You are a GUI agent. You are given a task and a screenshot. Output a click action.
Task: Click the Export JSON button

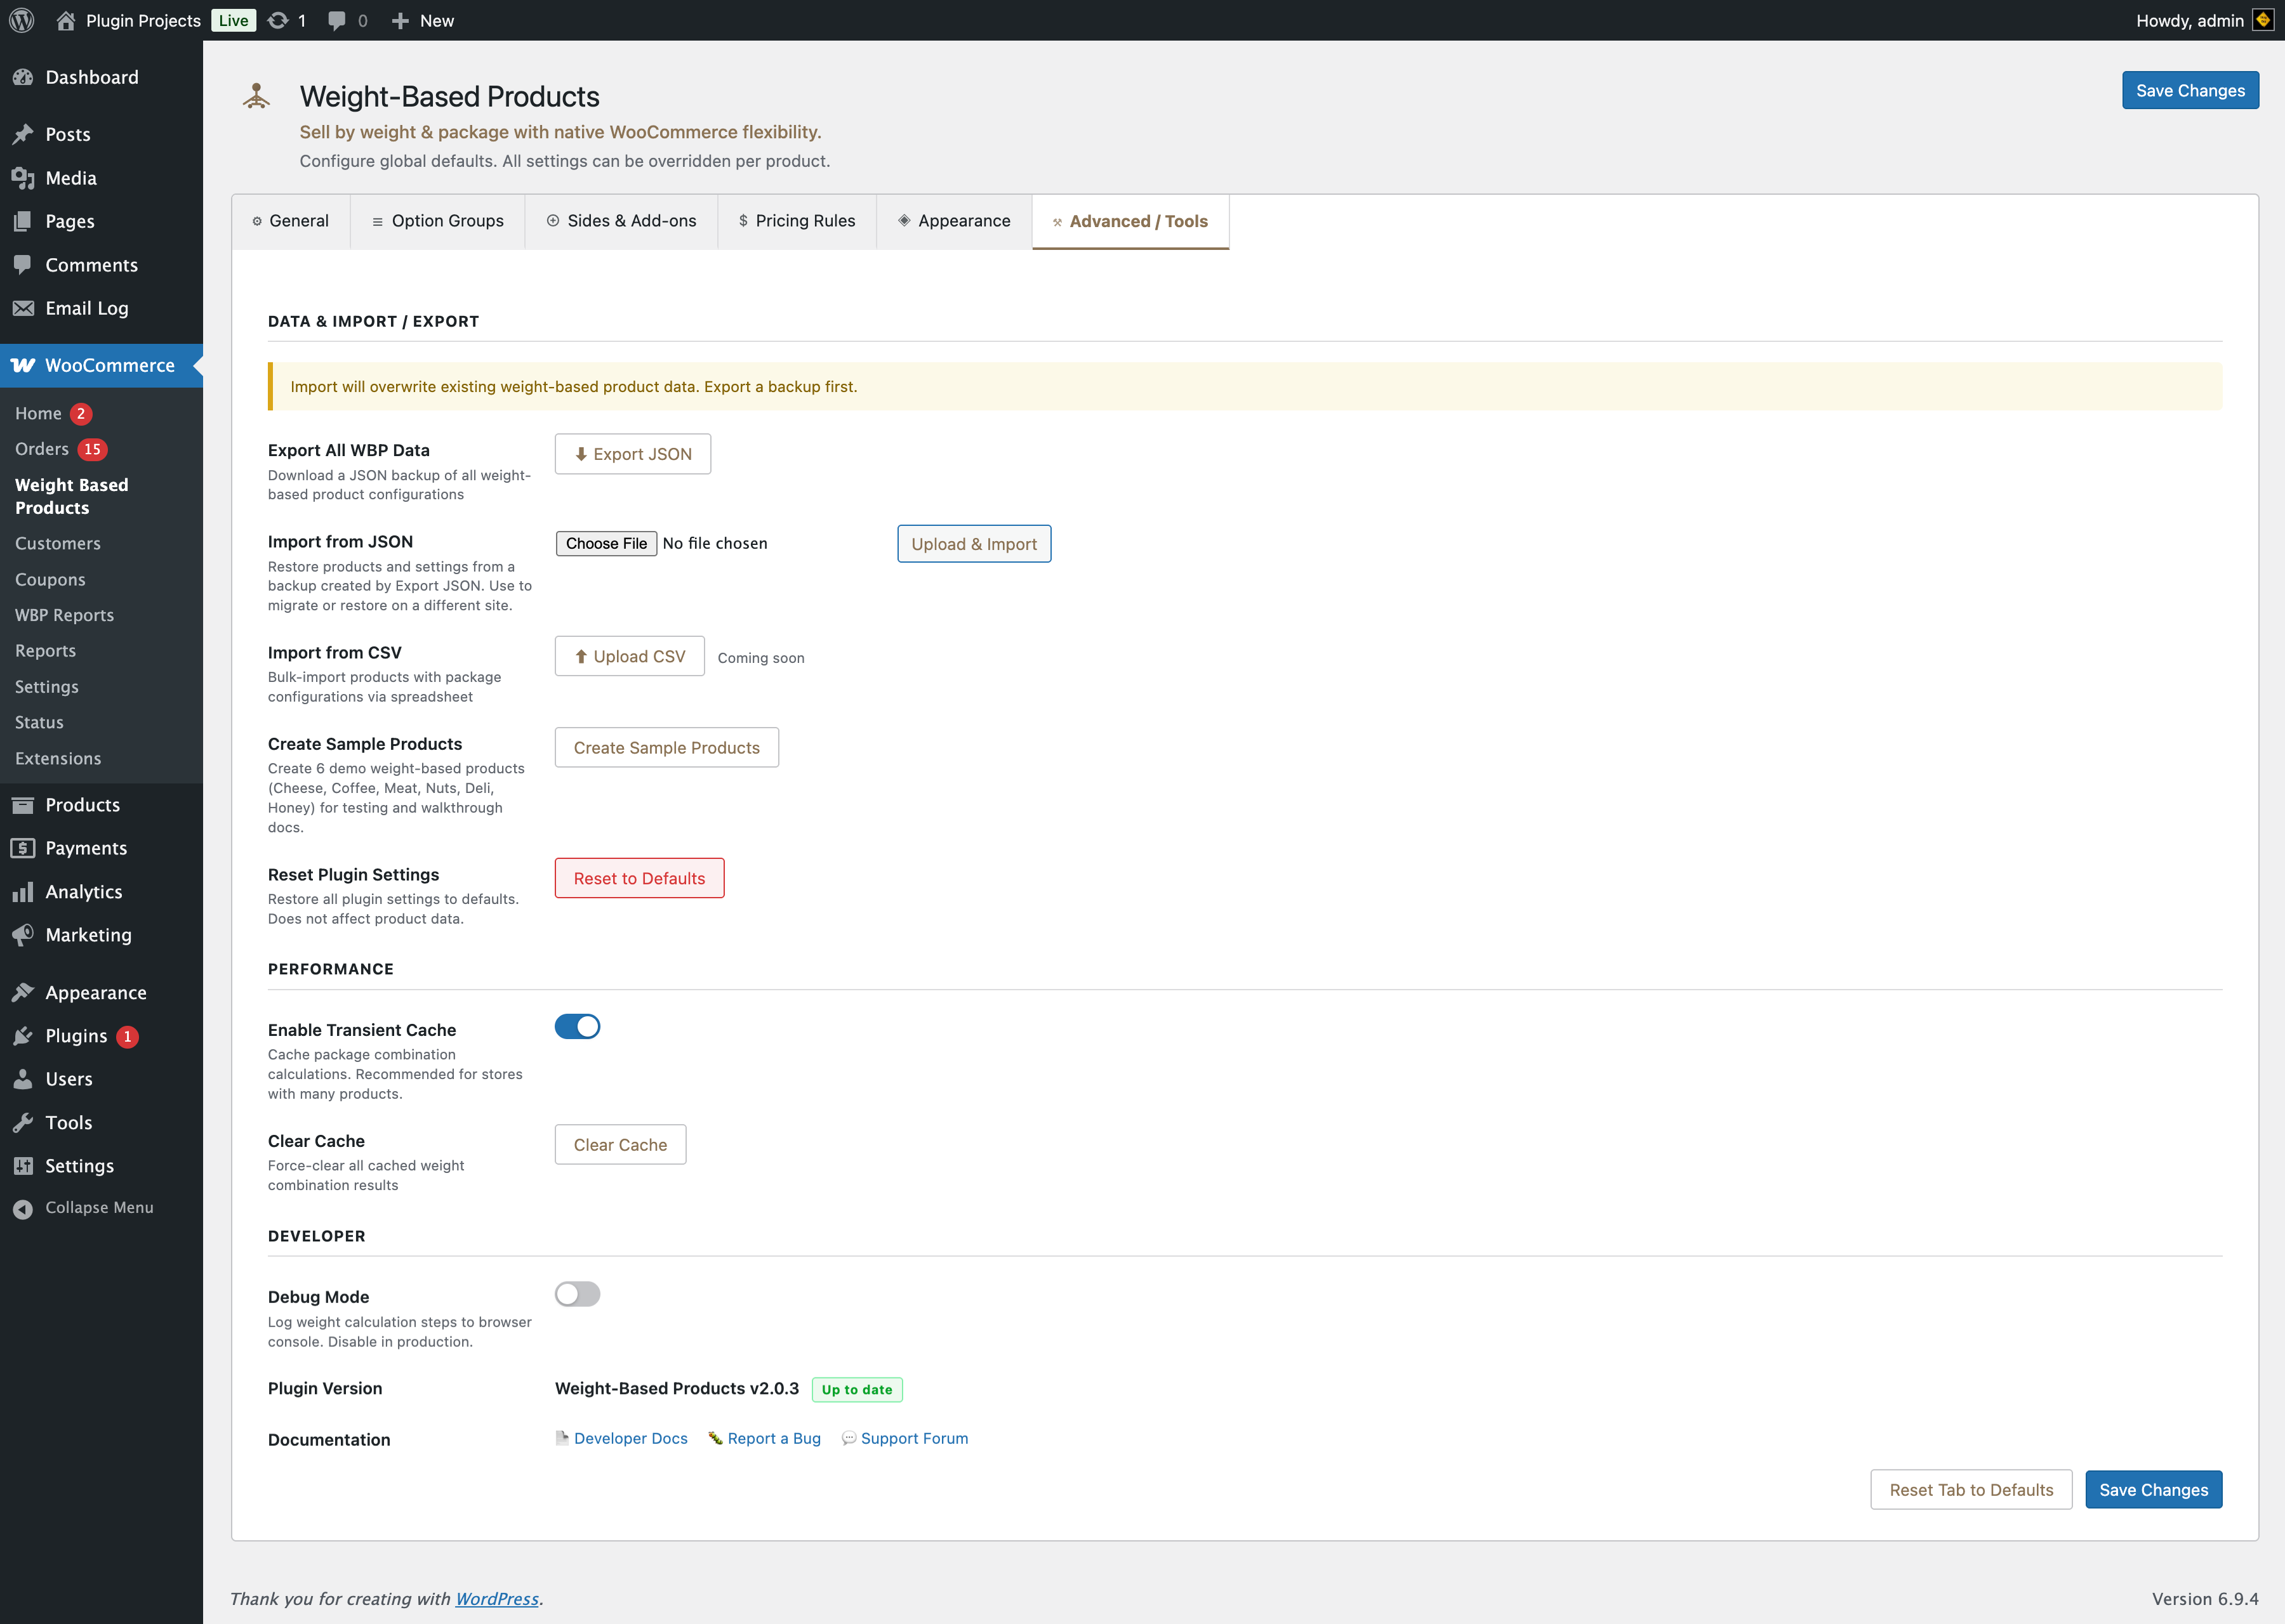632,454
